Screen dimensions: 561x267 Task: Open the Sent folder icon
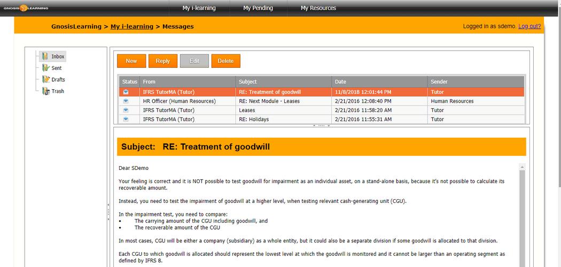45,68
